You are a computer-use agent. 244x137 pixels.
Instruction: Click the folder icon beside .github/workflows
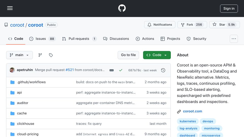12,82
